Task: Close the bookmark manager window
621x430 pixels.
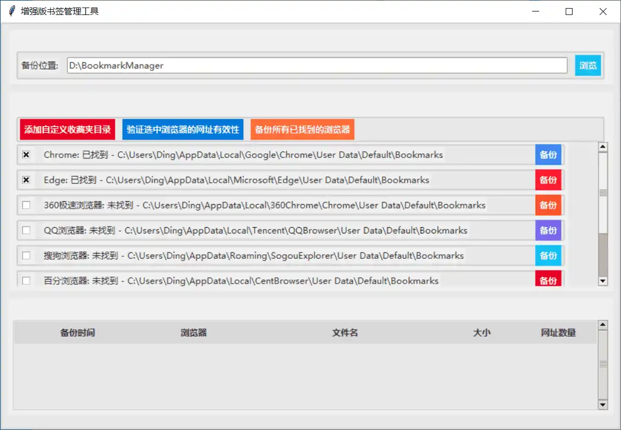Action: [x=603, y=12]
